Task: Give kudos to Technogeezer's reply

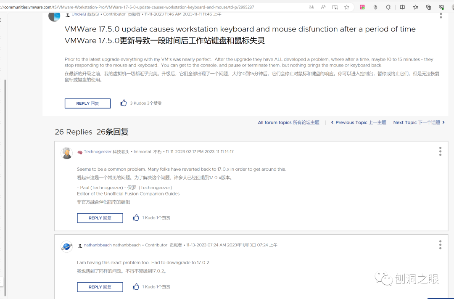Action: click(x=135, y=217)
